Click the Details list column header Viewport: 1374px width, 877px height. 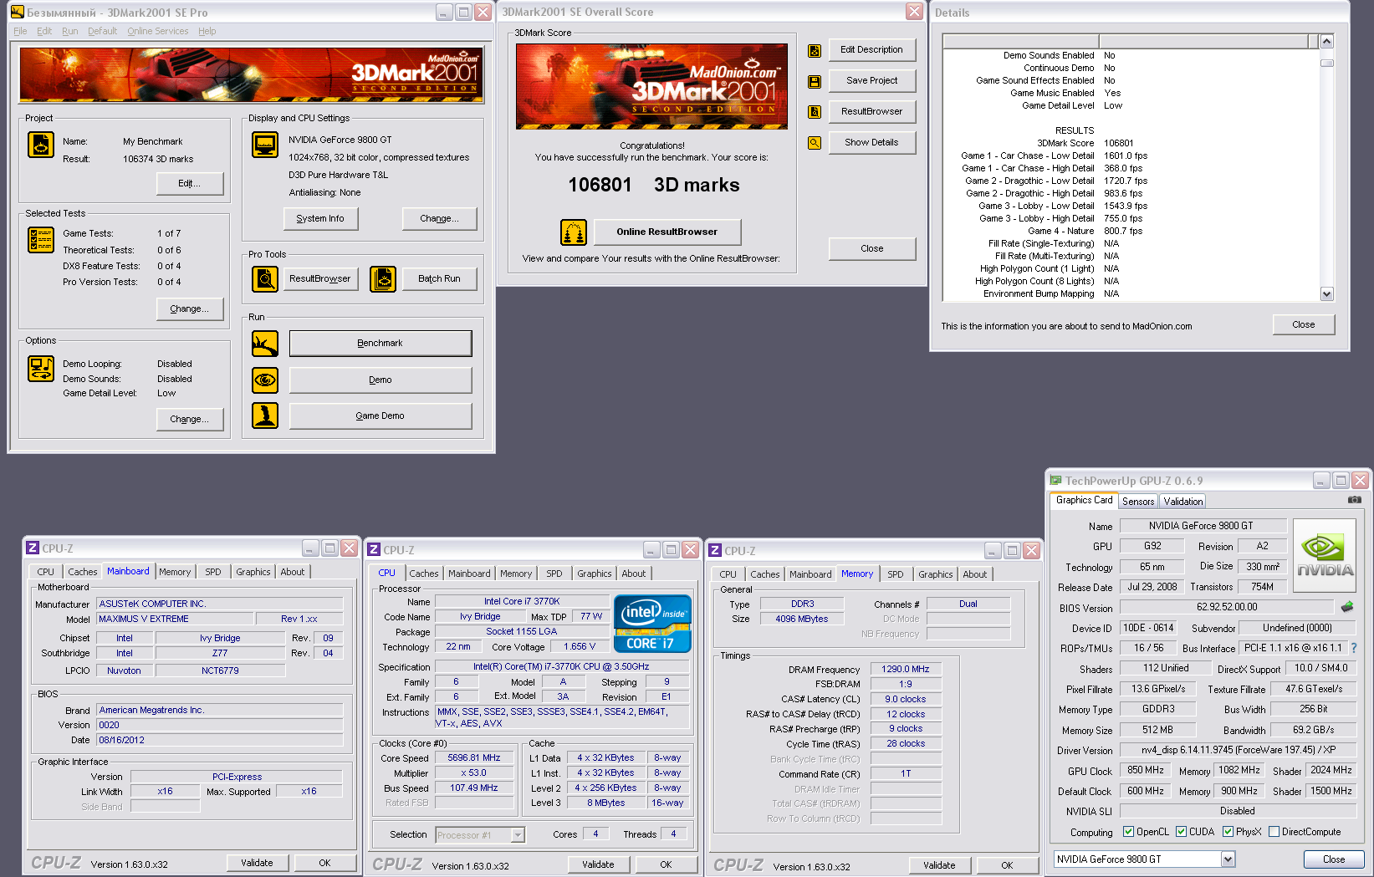coord(1131,41)
